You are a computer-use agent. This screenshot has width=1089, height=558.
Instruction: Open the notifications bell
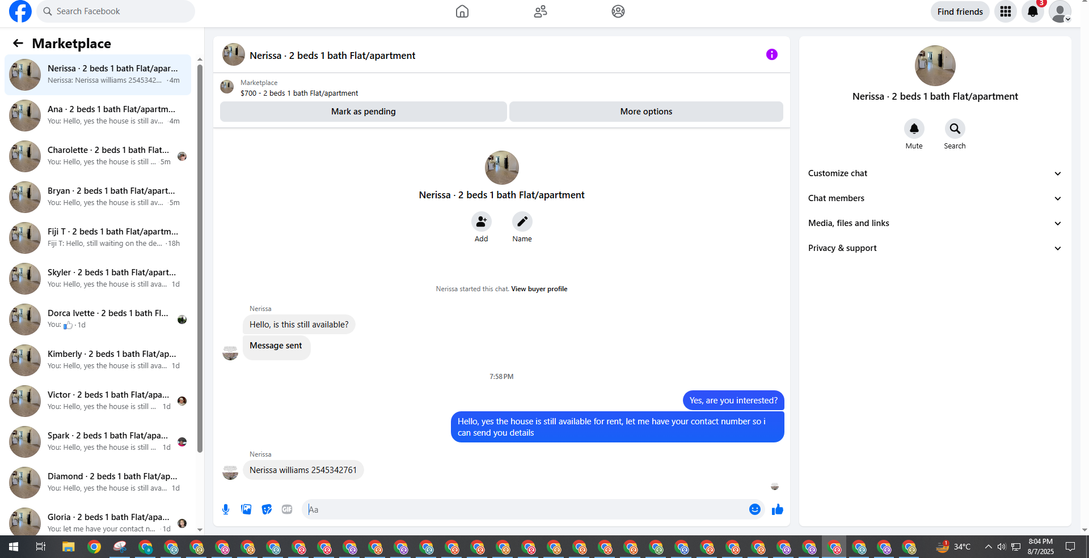pyautogui.click(x=1033, y=11)
